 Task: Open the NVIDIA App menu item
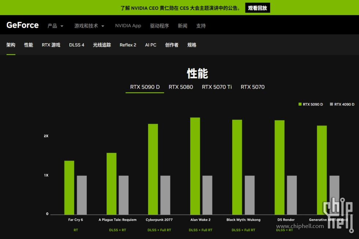click(128, 26)
